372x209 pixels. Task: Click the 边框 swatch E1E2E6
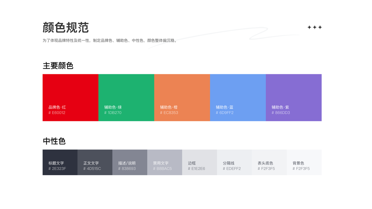point(199,162)
